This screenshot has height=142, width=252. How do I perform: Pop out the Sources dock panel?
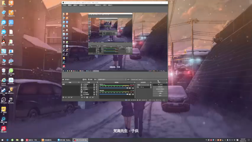pos(98,82)
